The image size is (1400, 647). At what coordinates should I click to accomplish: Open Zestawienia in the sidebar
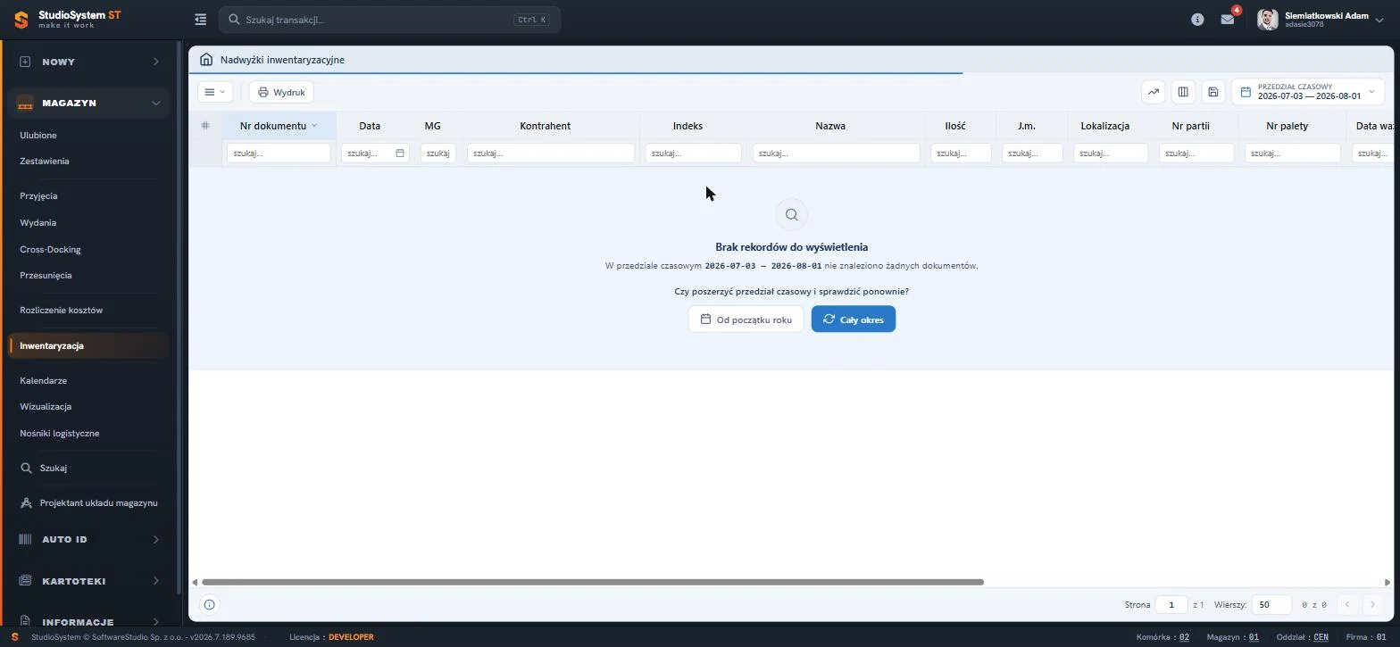click(x=45, y=162)
